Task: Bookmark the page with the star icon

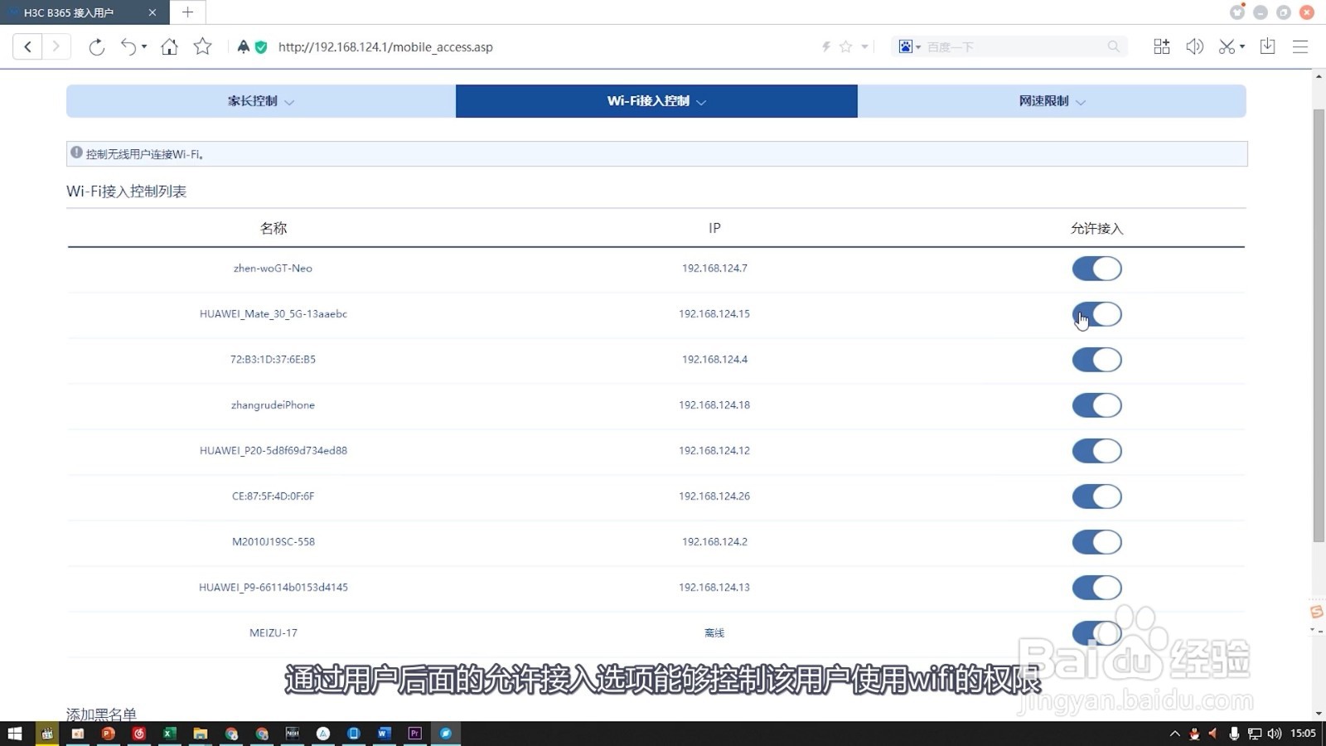Action: pyautogui.click(x=202, y=46)
